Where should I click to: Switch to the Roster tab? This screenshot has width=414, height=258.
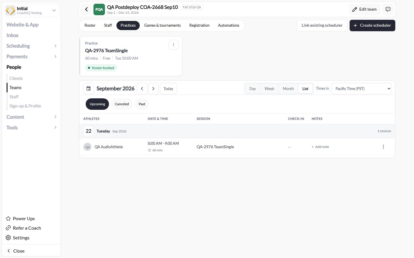tap(90, 26)
